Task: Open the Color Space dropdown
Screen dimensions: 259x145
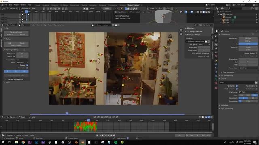Action: pos(204,44)
